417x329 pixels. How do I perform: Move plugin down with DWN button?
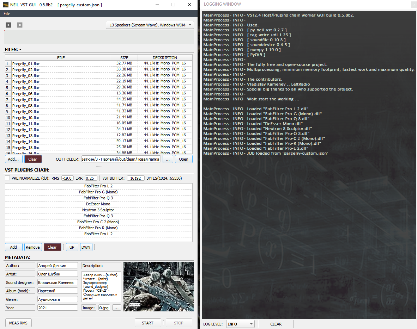click(86, 247)
